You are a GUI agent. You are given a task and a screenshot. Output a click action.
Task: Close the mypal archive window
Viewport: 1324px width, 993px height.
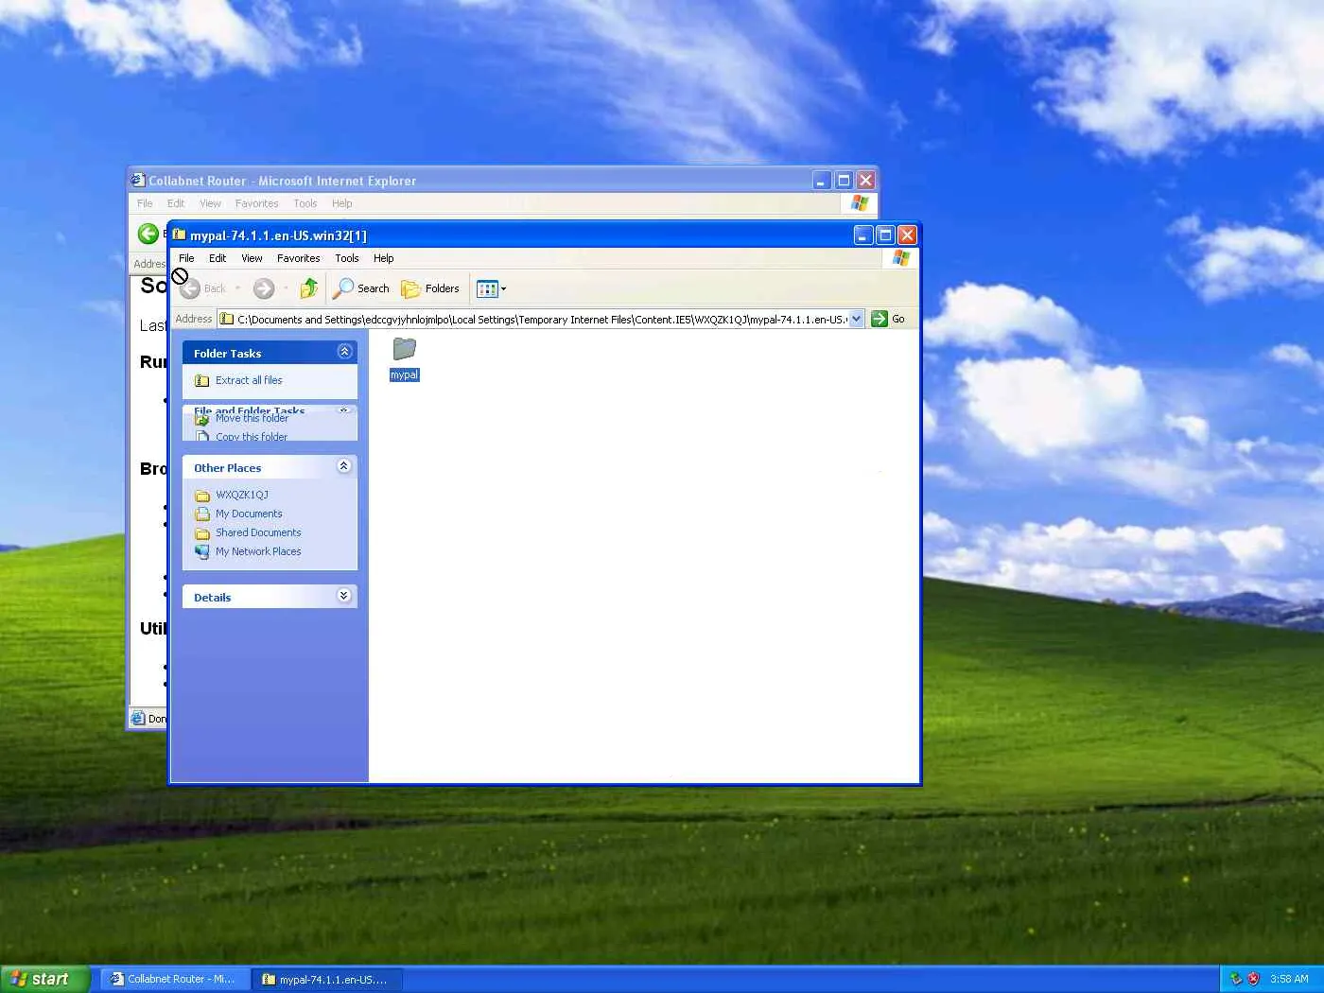907,235
